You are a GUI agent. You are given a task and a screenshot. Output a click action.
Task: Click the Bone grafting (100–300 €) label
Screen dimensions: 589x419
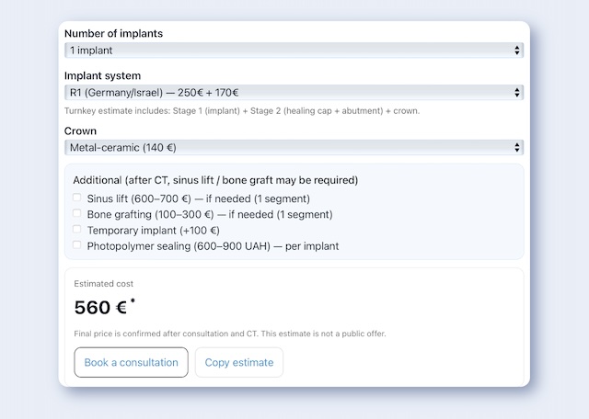coord(210,214)
